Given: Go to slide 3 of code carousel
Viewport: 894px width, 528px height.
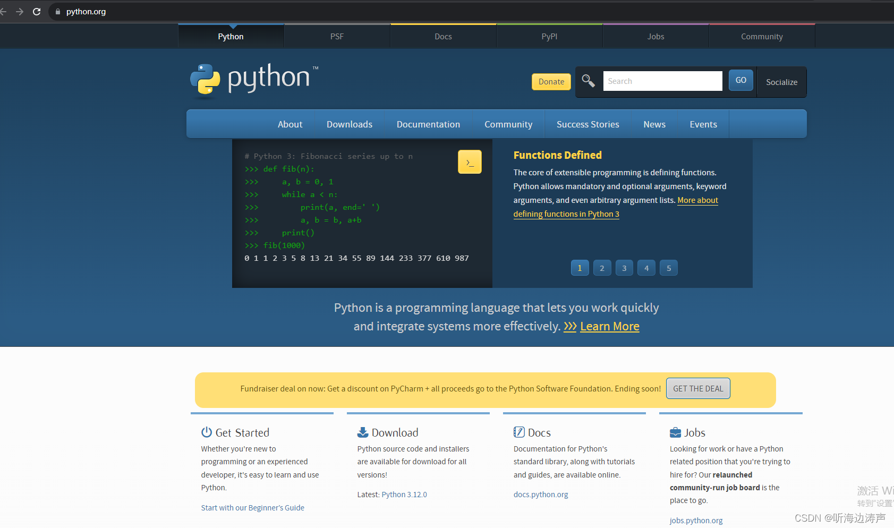Looking at the screenshot, I should point(624,268).
